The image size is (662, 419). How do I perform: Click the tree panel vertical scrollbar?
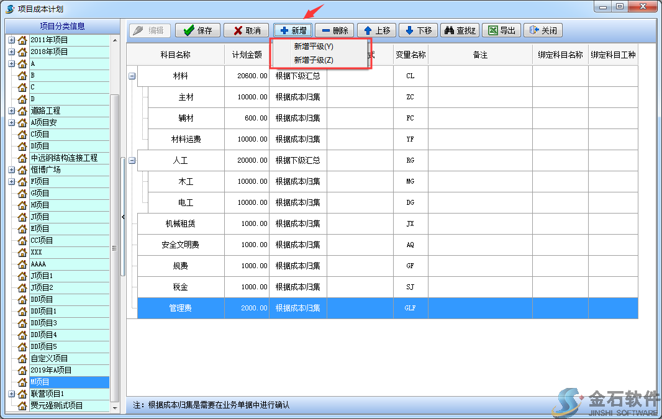(x=114, y=248)
